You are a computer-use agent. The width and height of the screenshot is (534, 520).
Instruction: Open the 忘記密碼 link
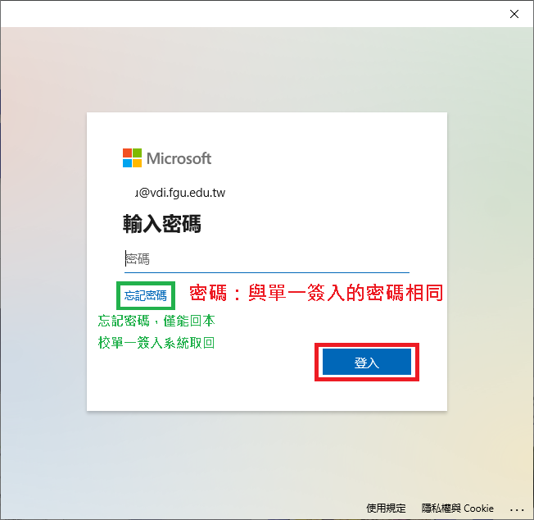coord(146,295)
